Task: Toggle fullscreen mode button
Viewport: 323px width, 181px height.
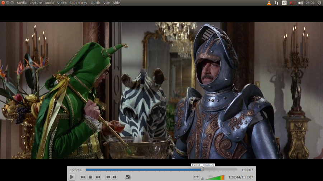Action: pyautogui.click(x=128, y=177)
